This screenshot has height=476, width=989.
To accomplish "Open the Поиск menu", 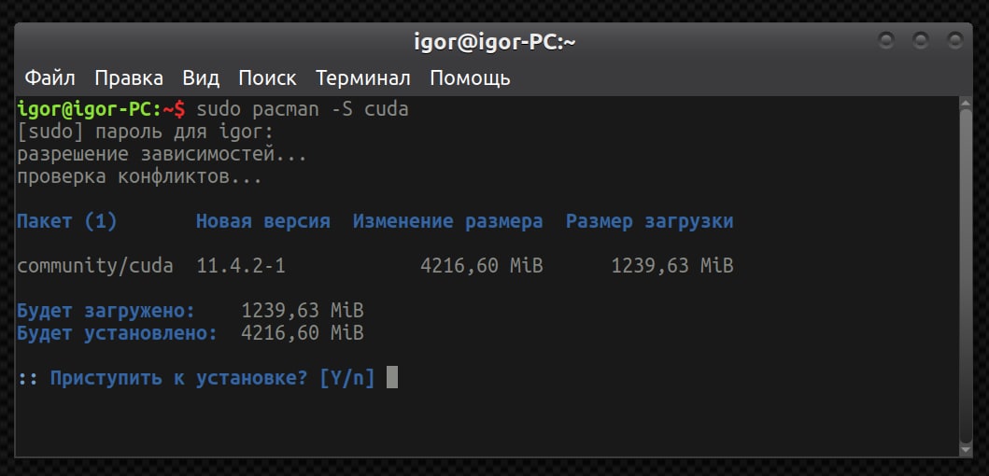I will pyautogui.click(x=267, y=77).
